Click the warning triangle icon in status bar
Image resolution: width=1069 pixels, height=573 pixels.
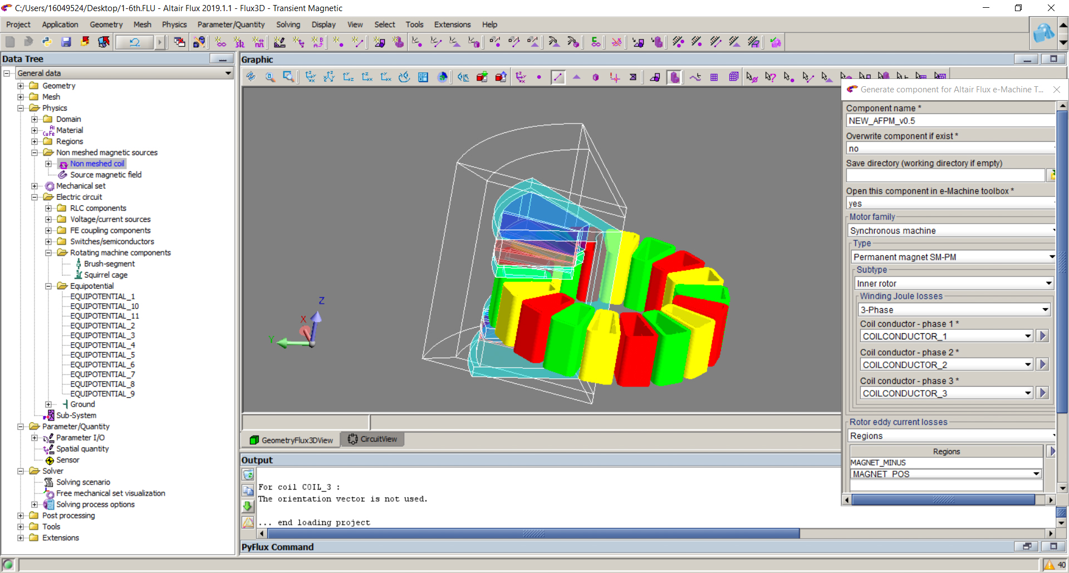1049,565
